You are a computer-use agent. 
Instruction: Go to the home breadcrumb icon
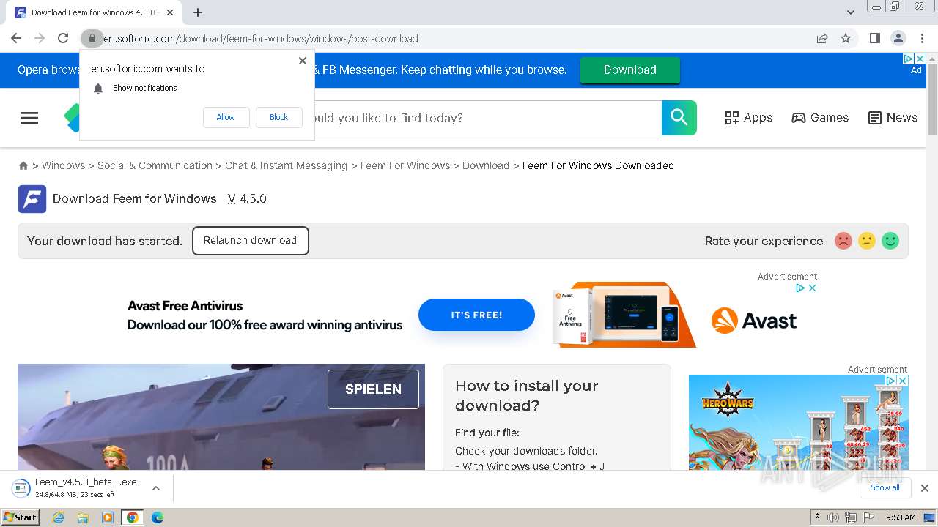click(x=23, y=166)
